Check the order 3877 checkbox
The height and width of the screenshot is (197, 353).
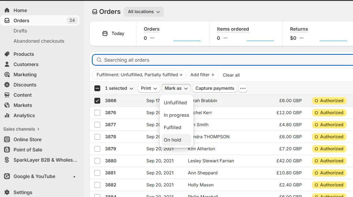tap(97, 125)
